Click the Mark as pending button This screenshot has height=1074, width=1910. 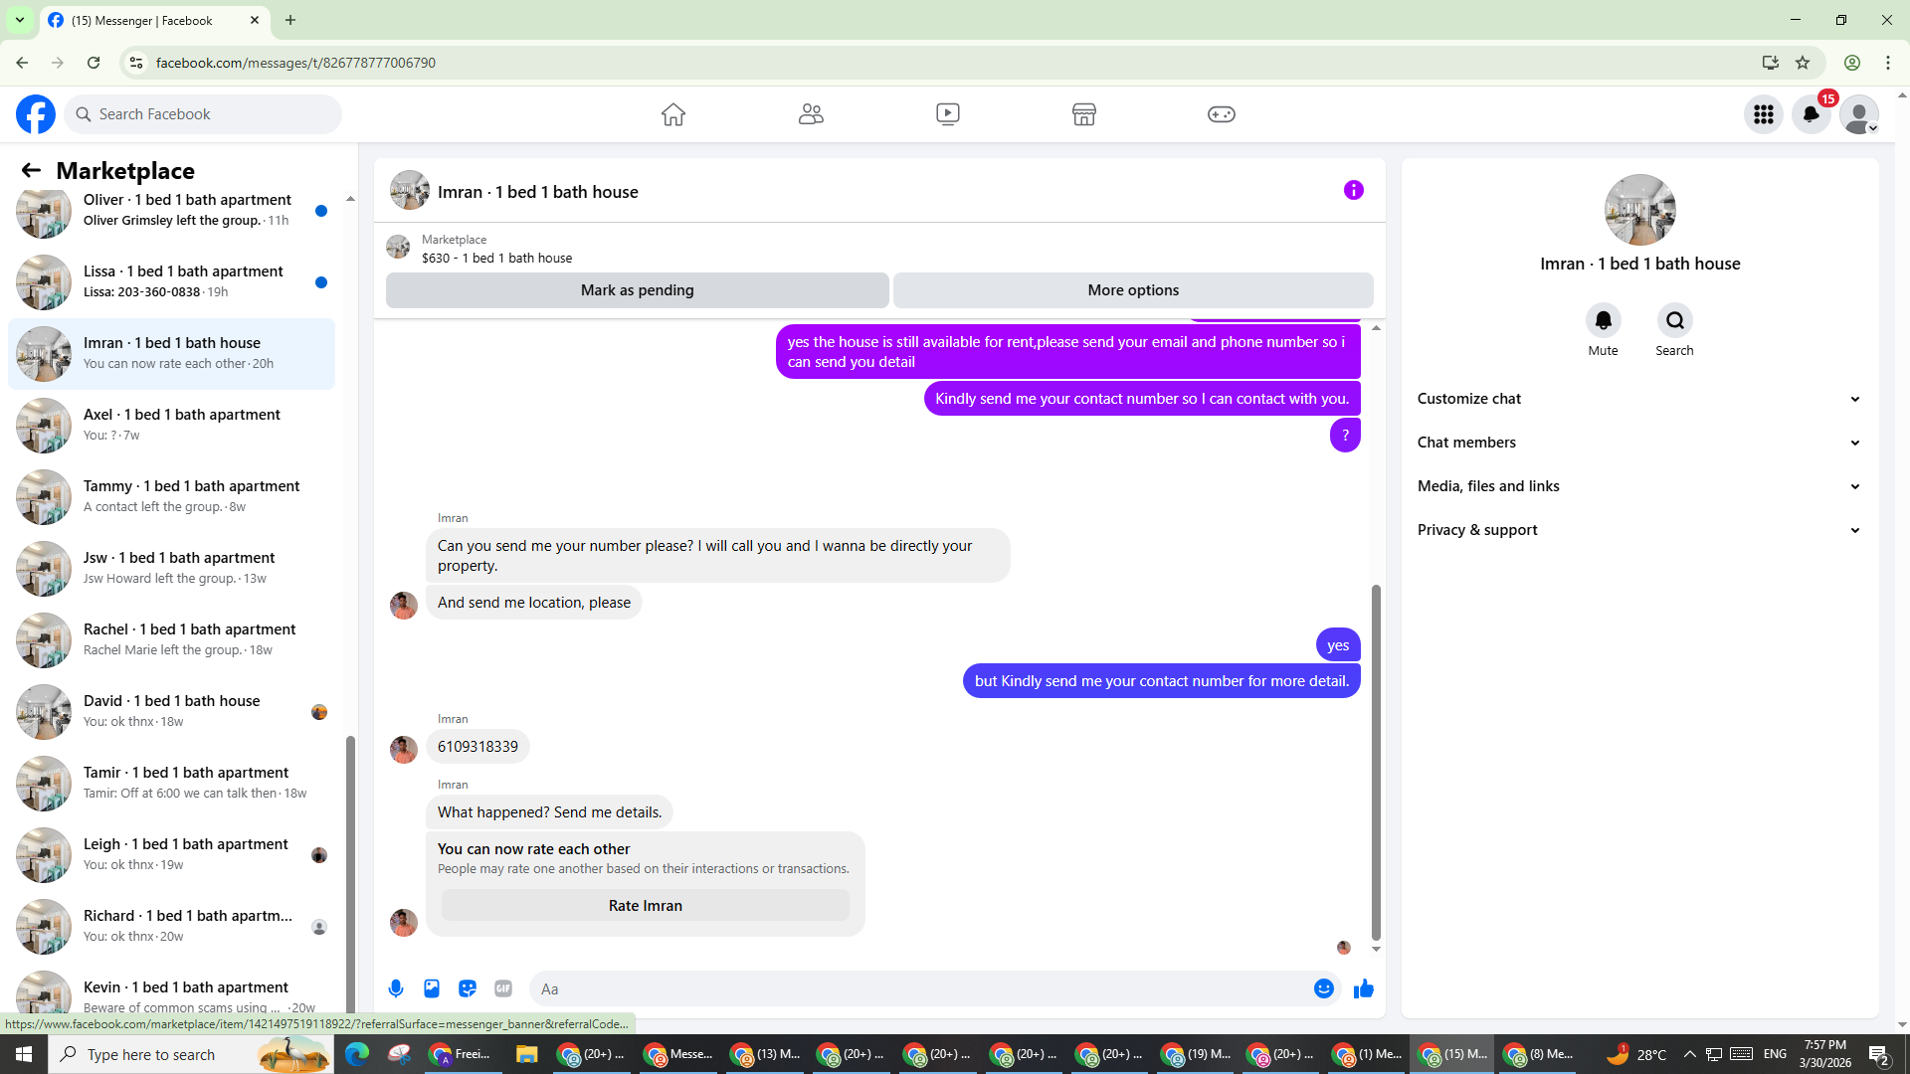point(637,290)
